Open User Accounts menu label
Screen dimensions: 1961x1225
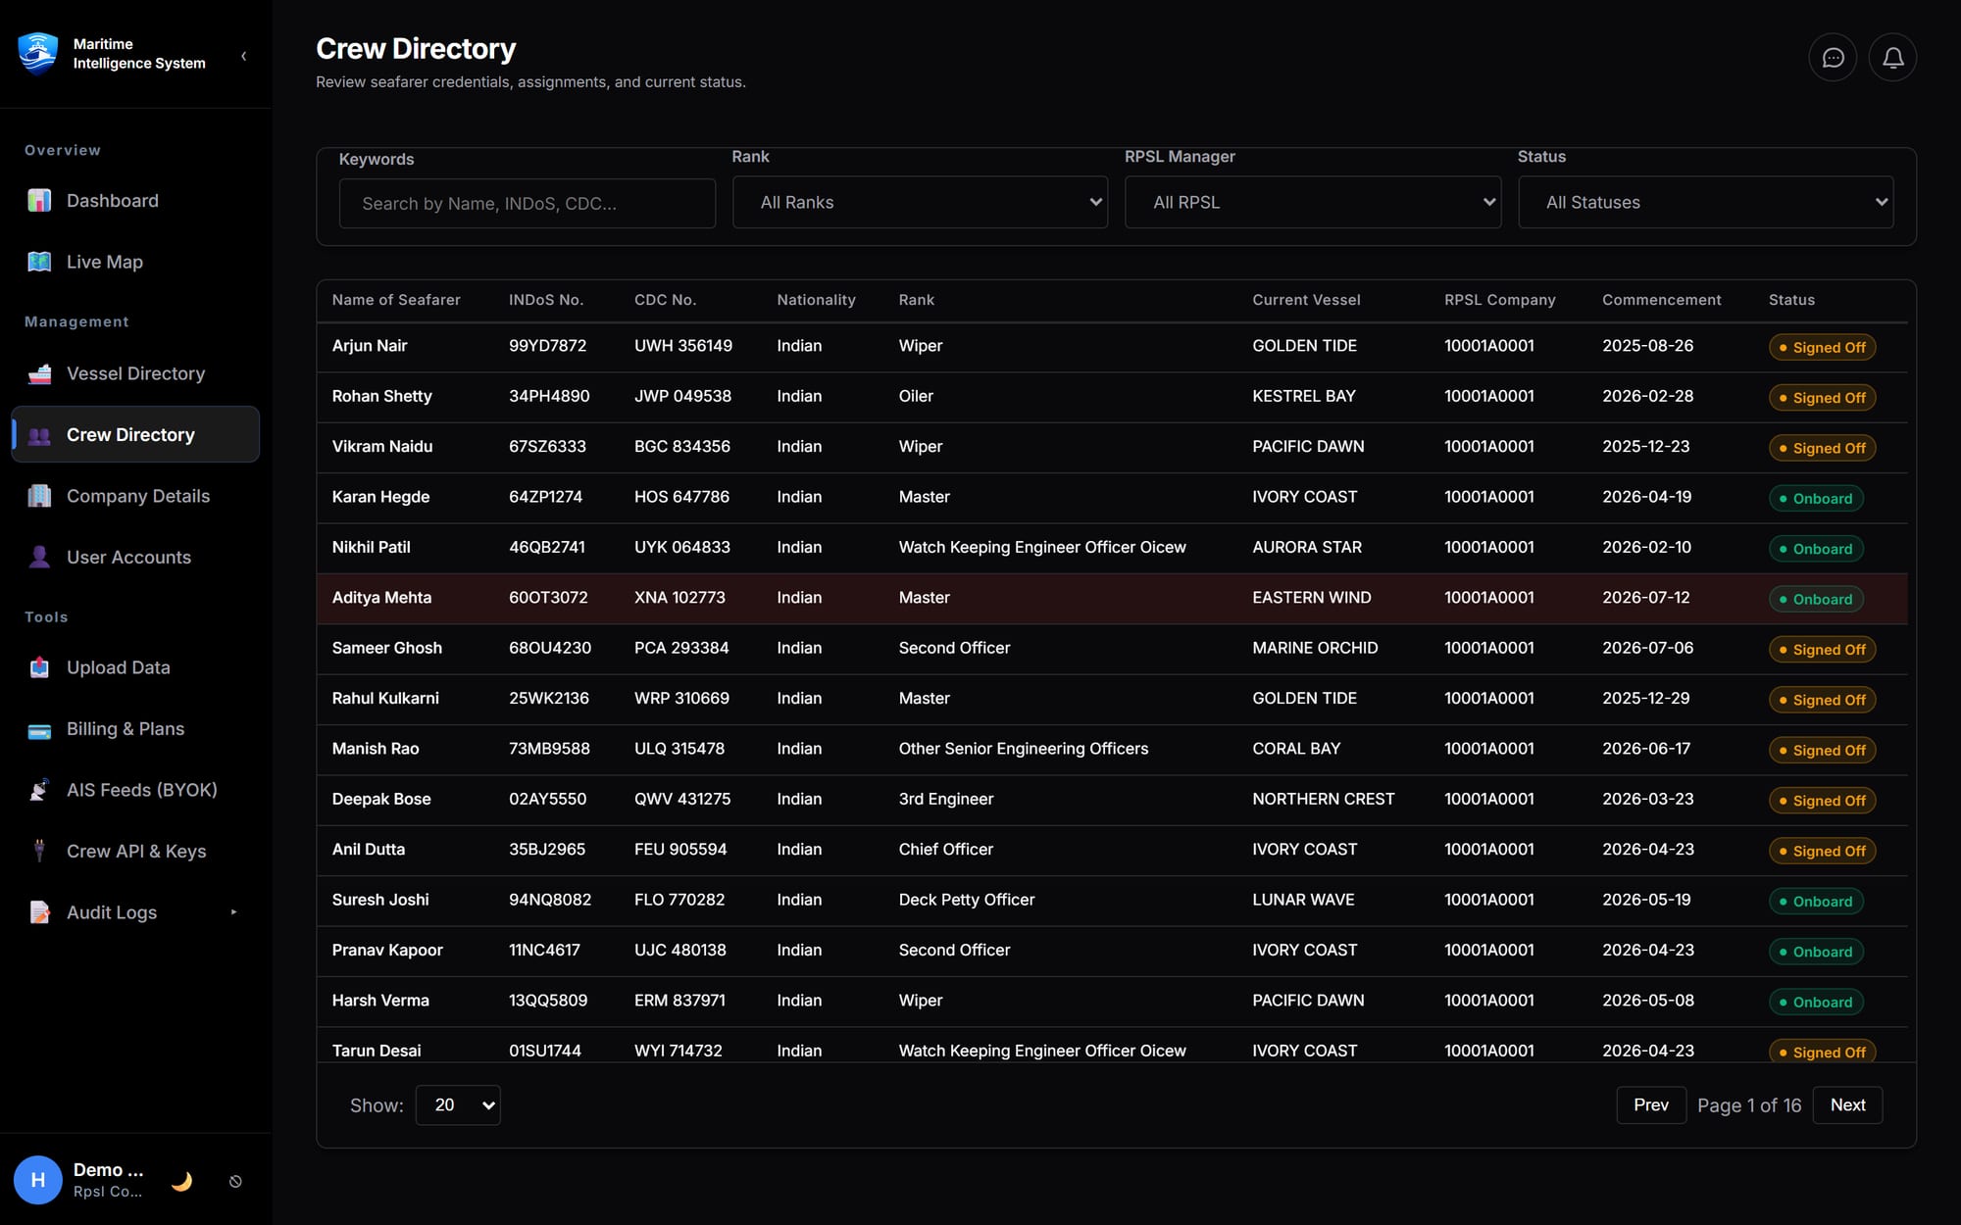click(128, 557)
